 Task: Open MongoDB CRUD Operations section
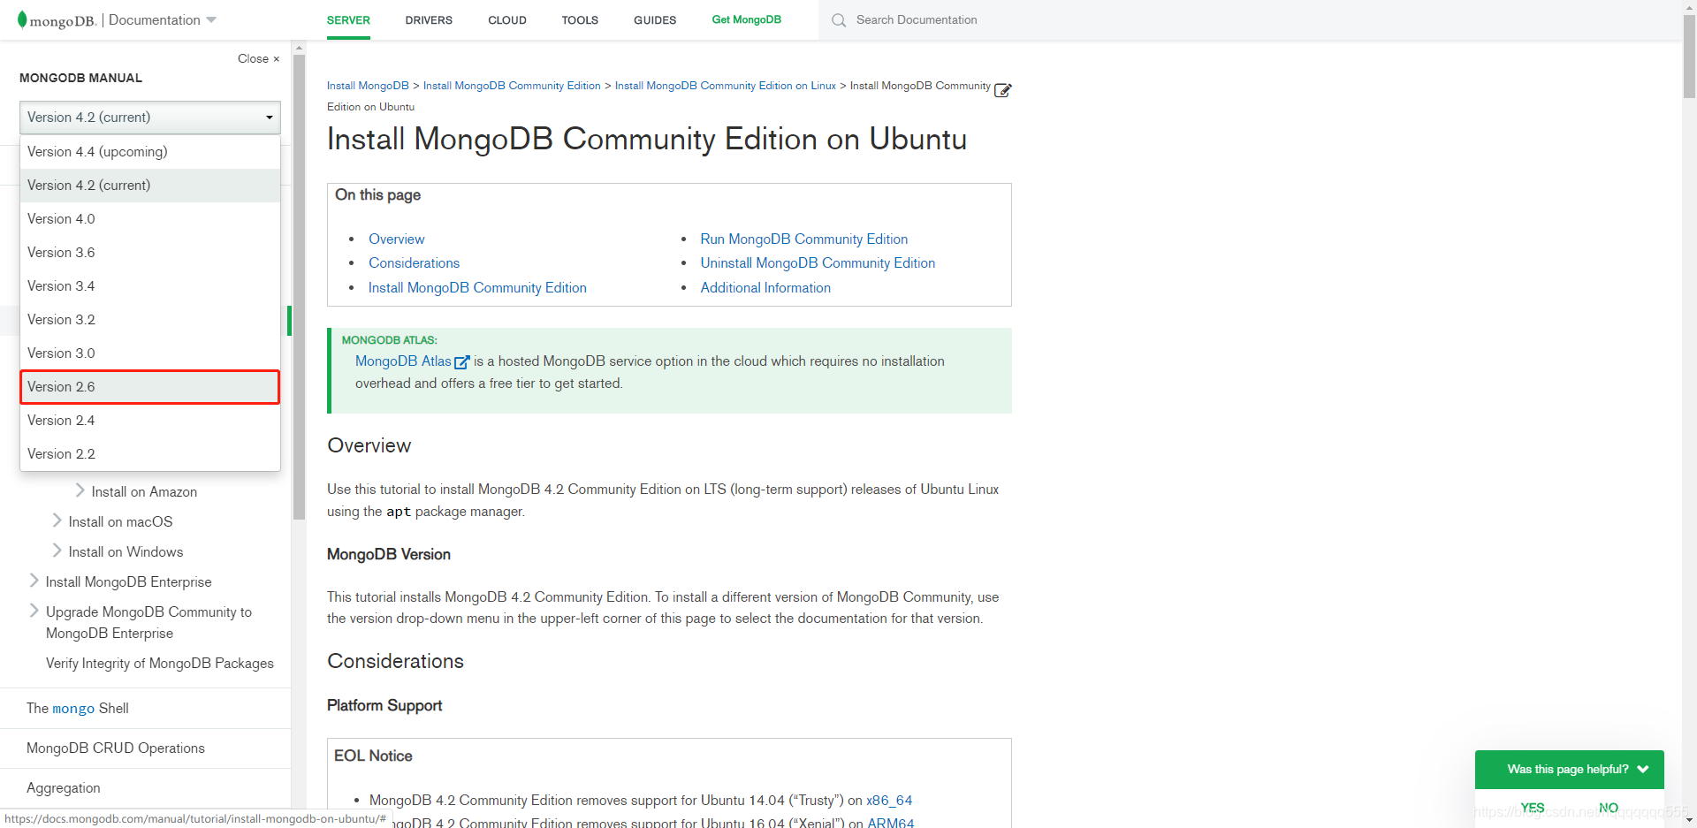coord(116,748)
